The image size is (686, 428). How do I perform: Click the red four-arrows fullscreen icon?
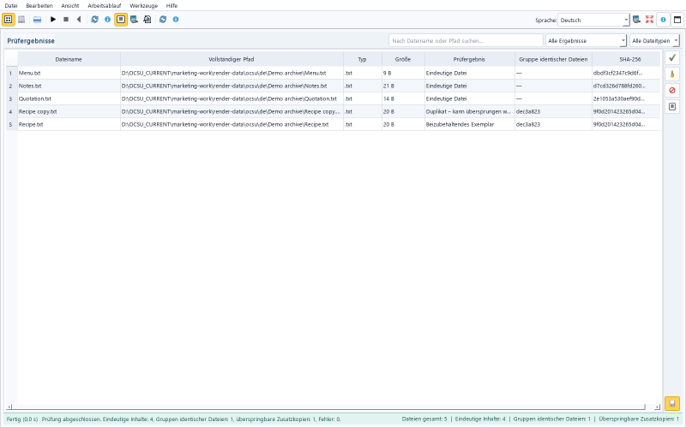click(649, 20)
